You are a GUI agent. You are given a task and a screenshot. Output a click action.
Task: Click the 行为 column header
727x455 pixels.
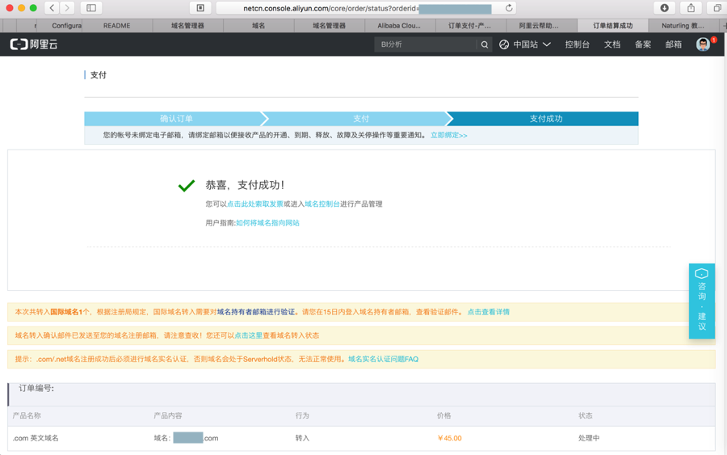pyautogui.click(x=302, y=415)
